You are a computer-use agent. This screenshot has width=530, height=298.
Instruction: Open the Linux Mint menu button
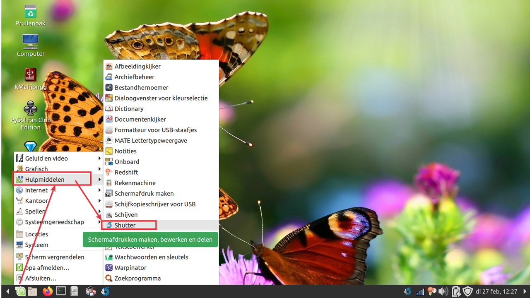(20, 291)
